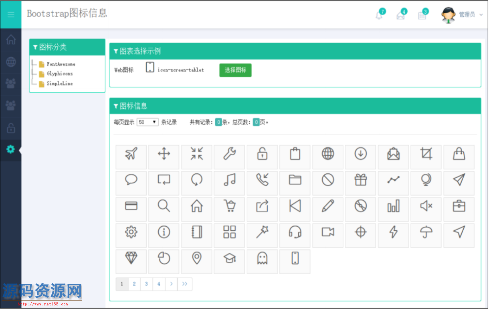Image resolution: width=489 pixels, height=309 pixels.
Task: Go to pagination page 2
Action: coord(134,284)
